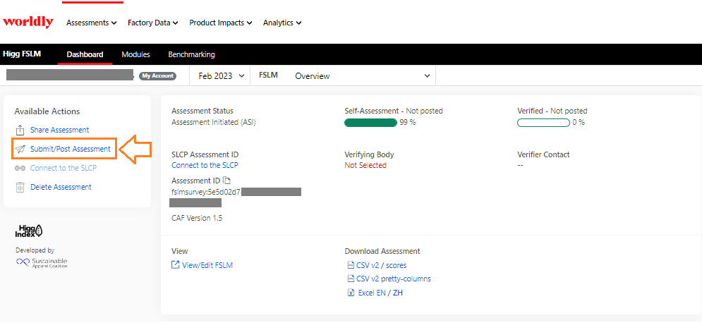The height and width of the screenshot is (323, 702).
Task: Click the Sustainable Apparel Coalition logo
Action: coord(42,262)
